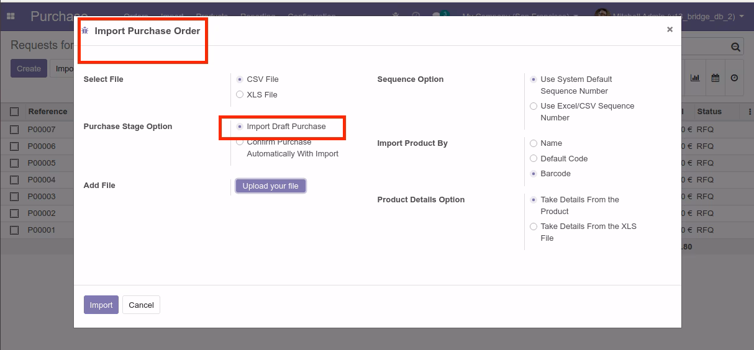Viewport: 754px width, 350px height.
Task: Open order reference P00005
Action: tap(42, 163)
